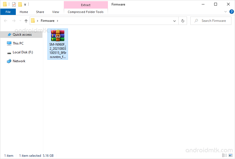This screenshot has width=235, height=159.
Task: Open This PC in the sidebar
Action: [18, 43]
